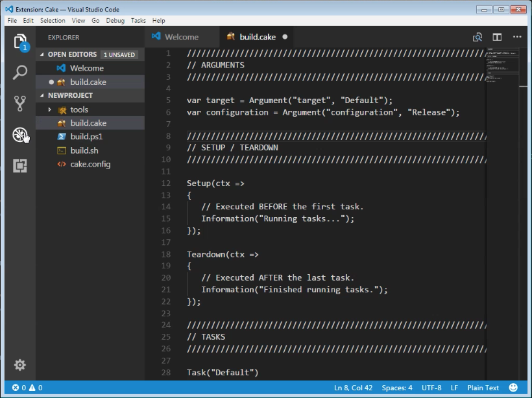Collapse the Open Editors section
The width and height of the screenshot is (532, 398).
point(42,54)
